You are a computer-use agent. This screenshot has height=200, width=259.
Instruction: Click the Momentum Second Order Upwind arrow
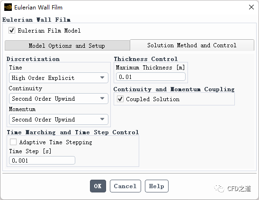[x=102, y=119]
